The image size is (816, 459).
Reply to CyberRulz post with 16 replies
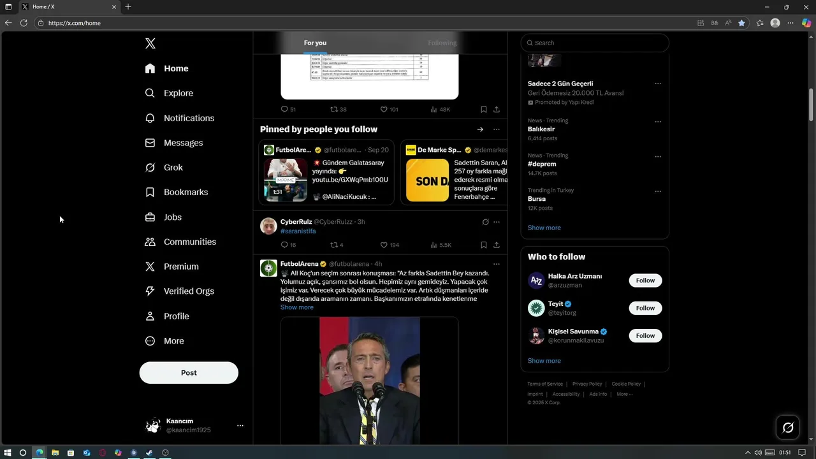pyautogui.click(x=288, y=245)
